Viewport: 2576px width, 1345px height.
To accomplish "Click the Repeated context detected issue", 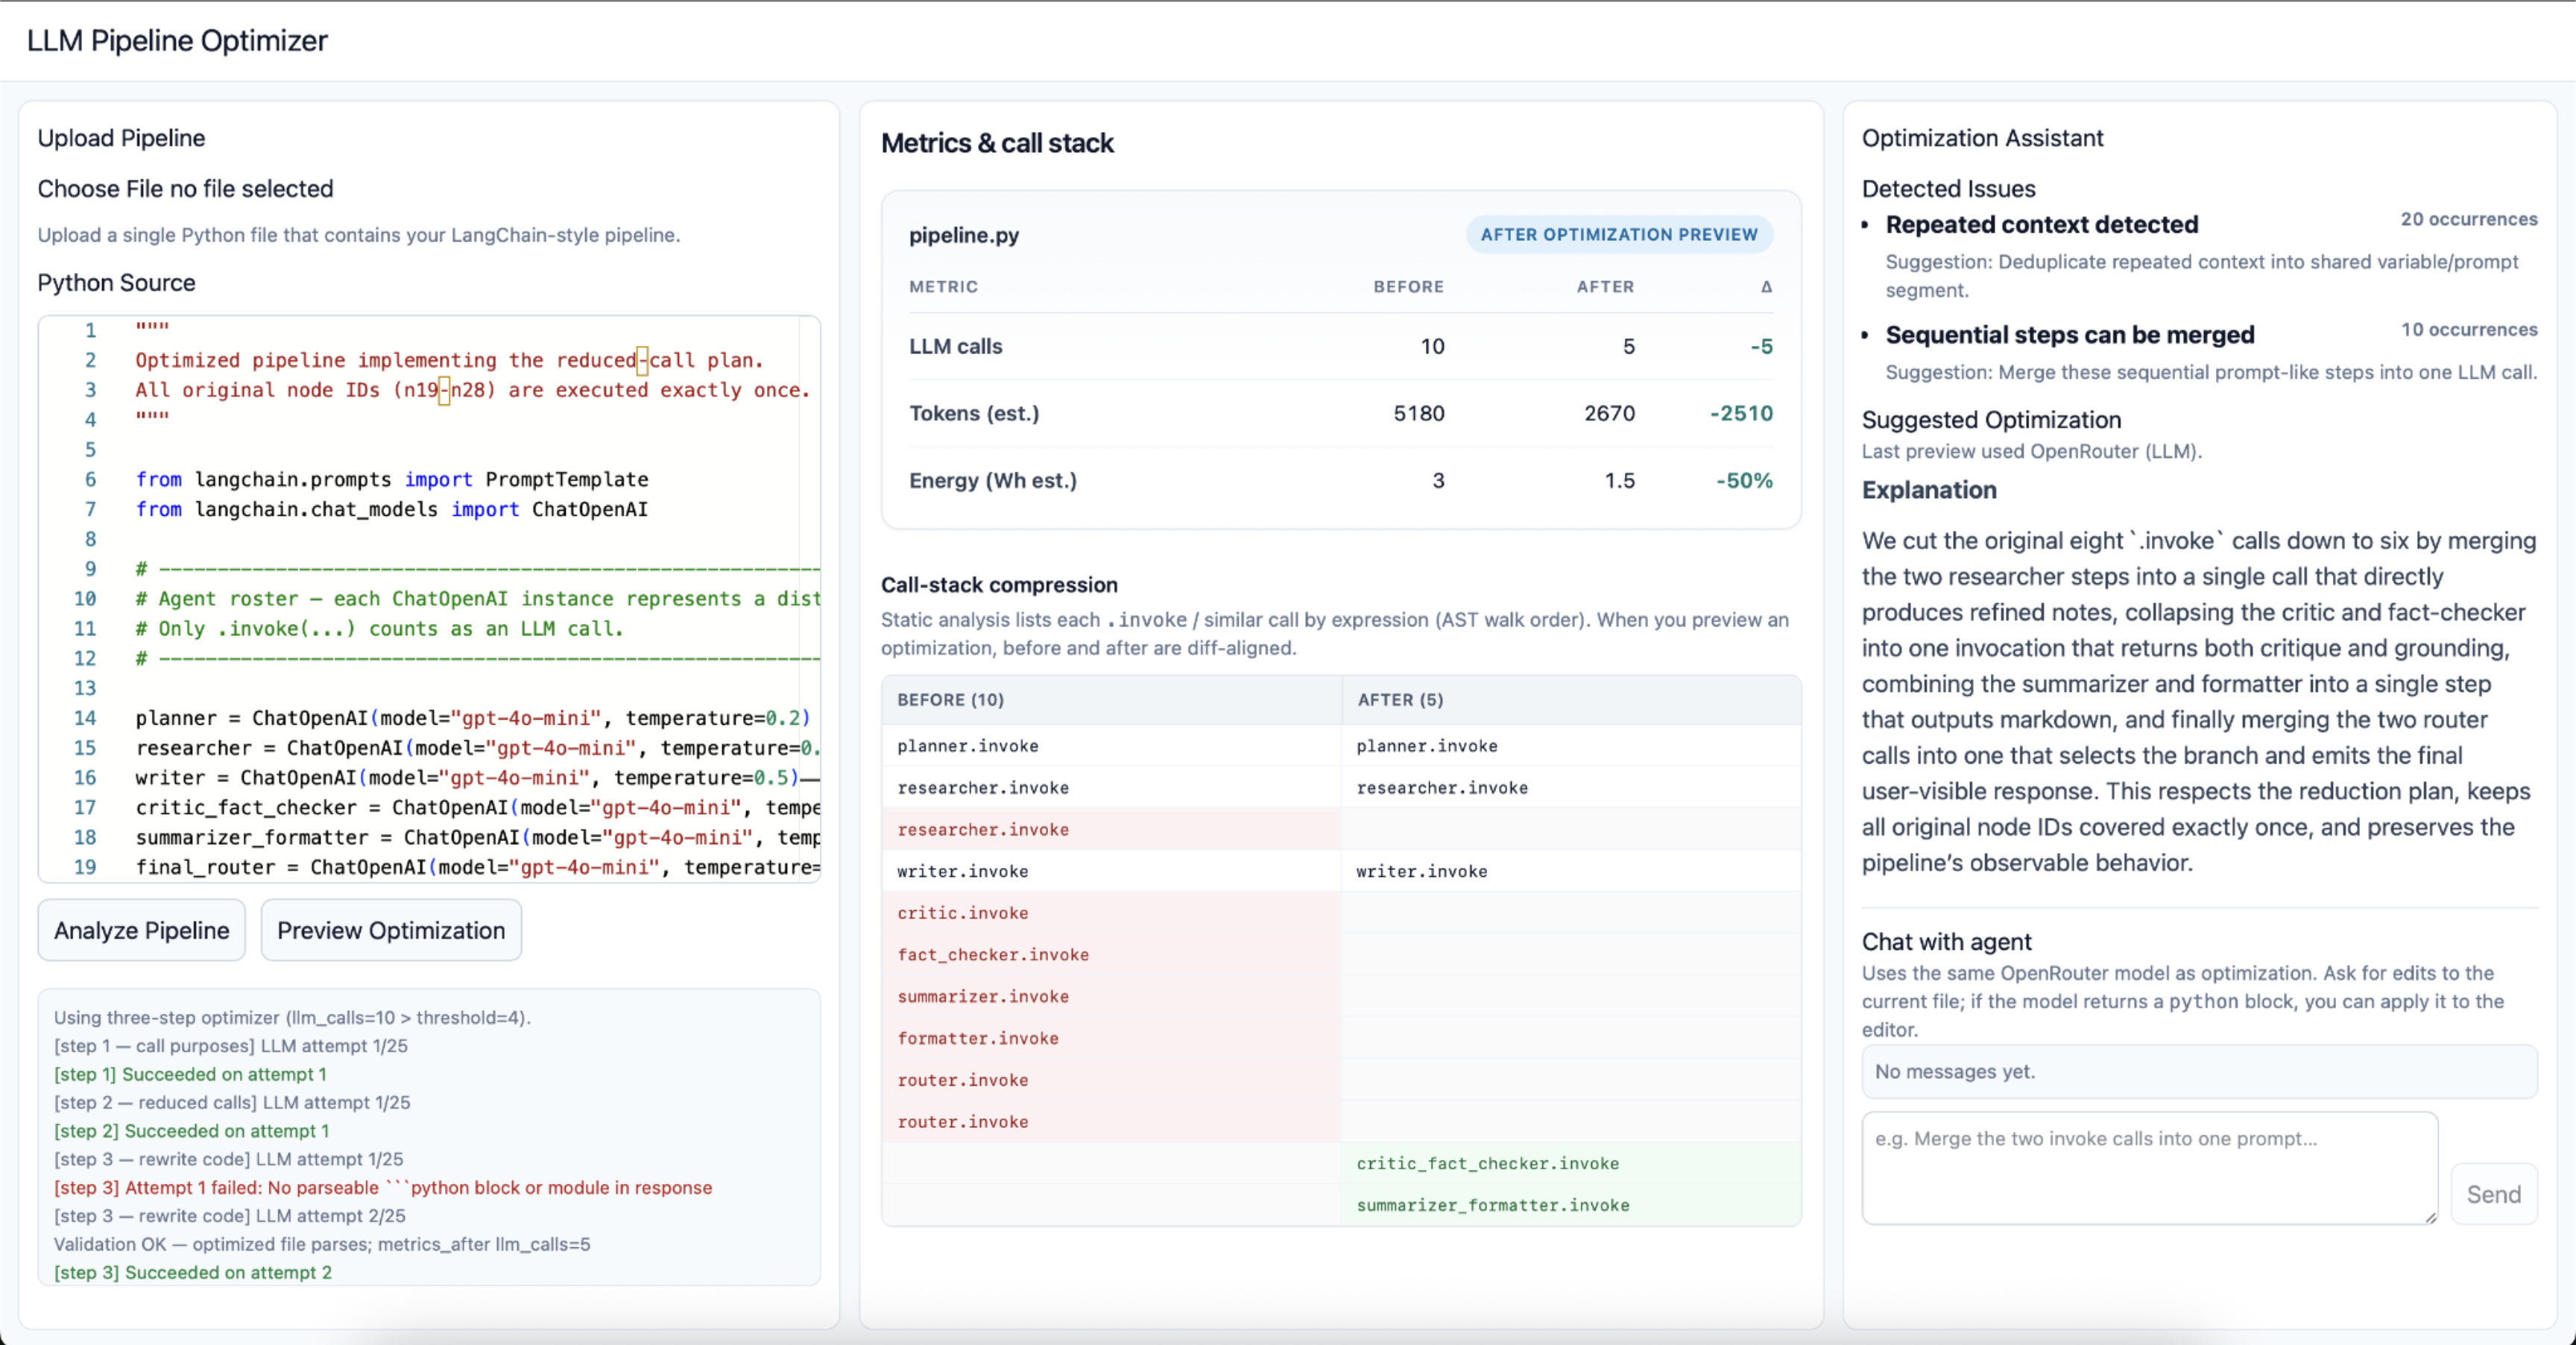I will 2041,225.
